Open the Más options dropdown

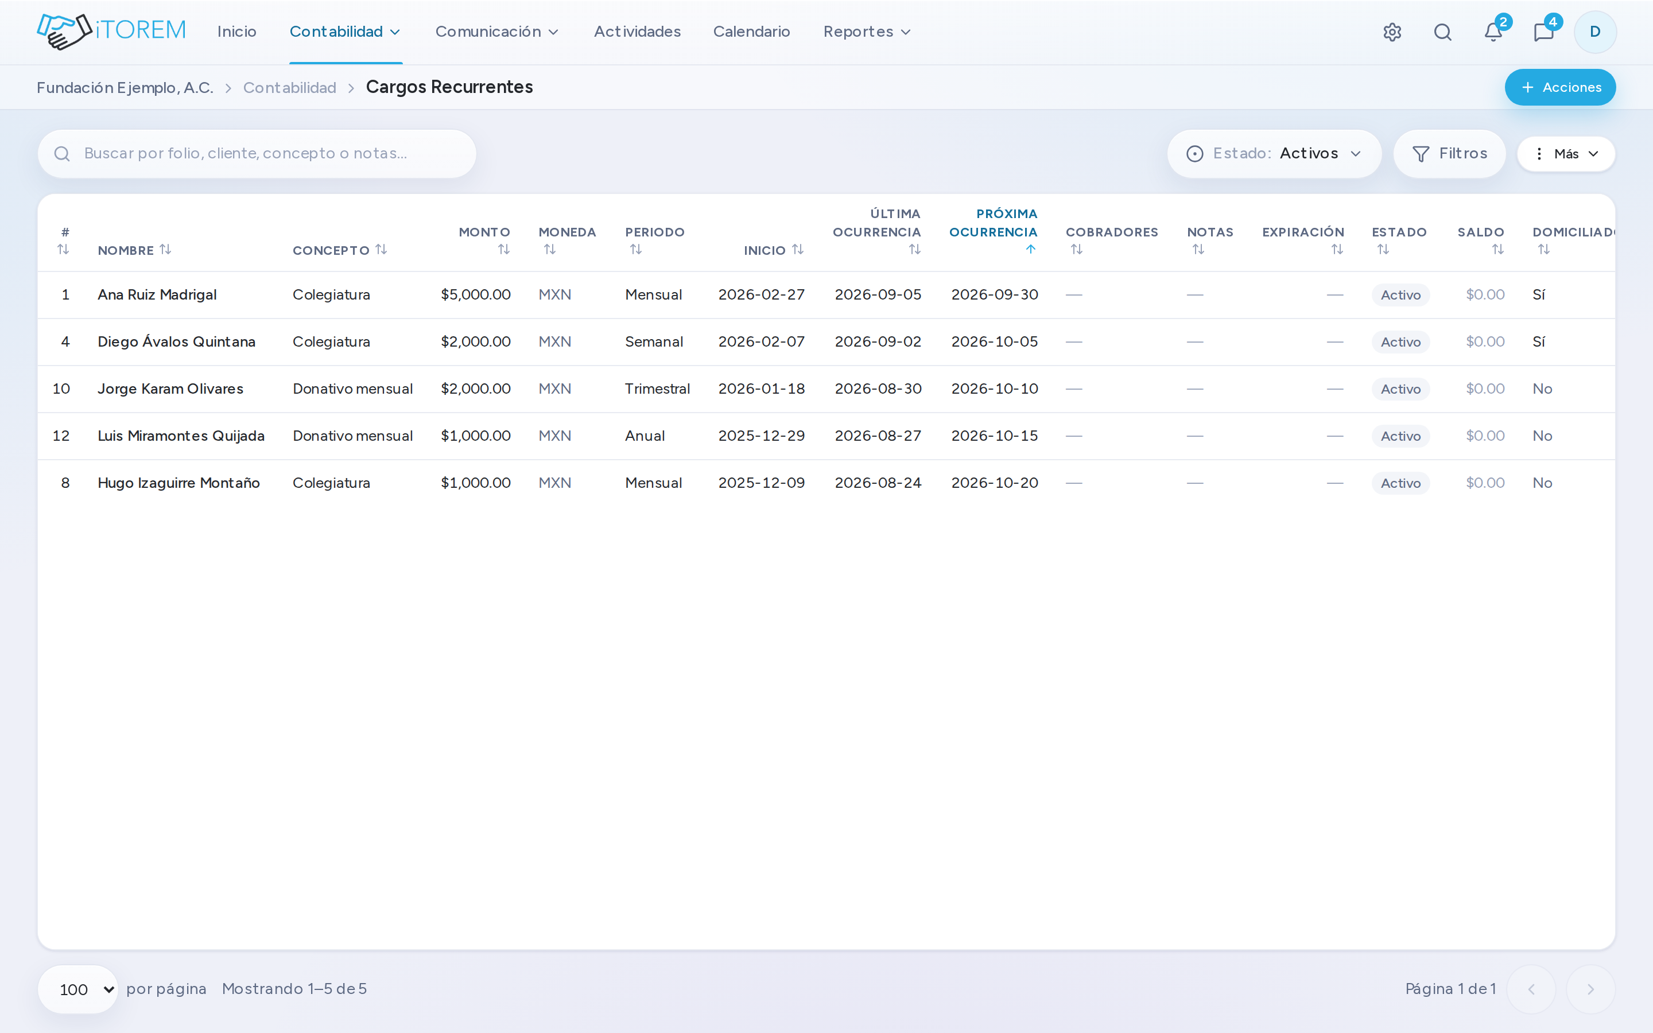tap(1566, 154)
